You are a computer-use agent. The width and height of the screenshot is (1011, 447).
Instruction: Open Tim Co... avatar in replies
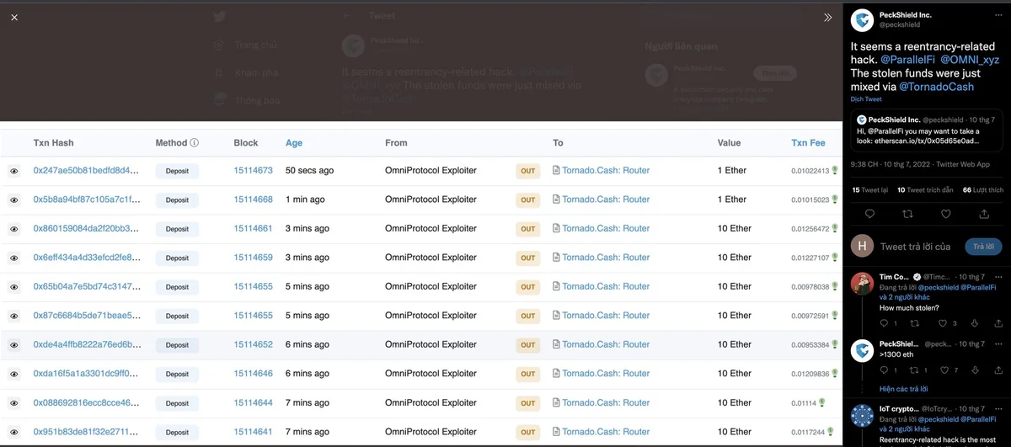click(861, 283)
